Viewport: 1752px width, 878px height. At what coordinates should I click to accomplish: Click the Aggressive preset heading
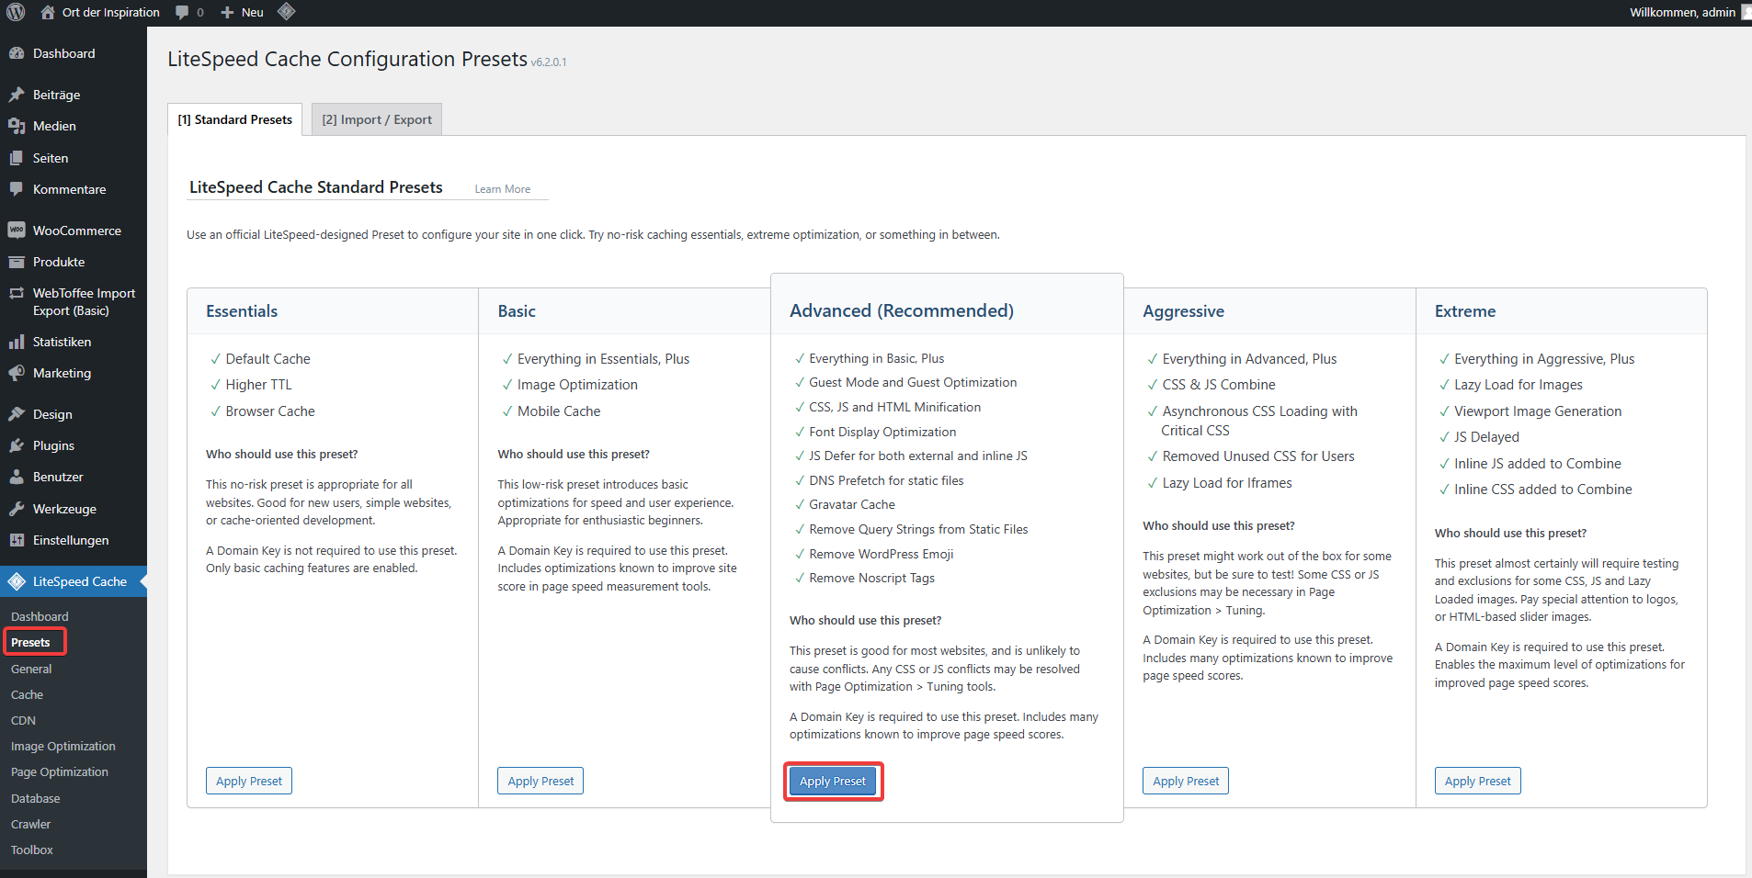click(x=1183, y=311)
